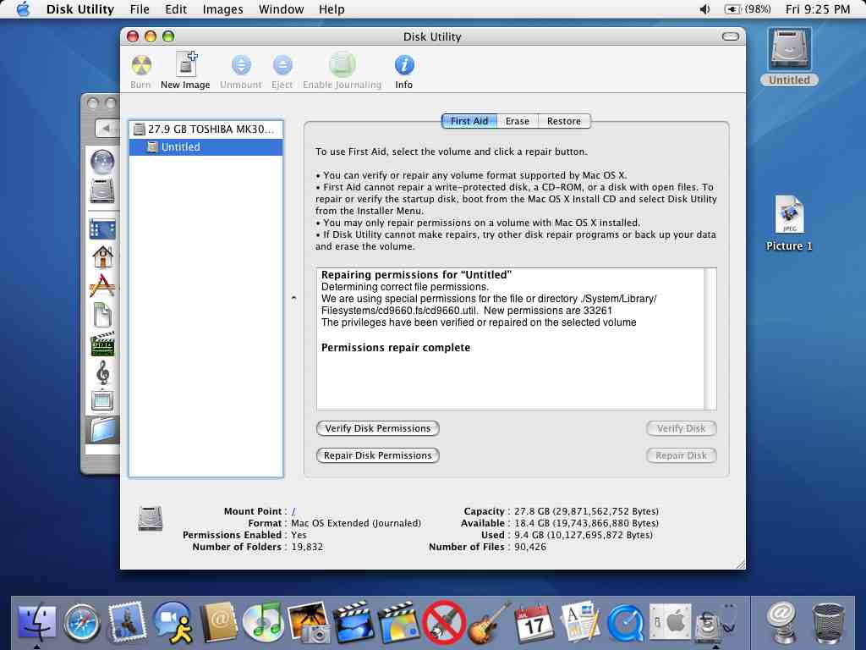Select the Picture 1 file on the desktop
The height and width of the screenshot is (650, 866).
point(789,223)
